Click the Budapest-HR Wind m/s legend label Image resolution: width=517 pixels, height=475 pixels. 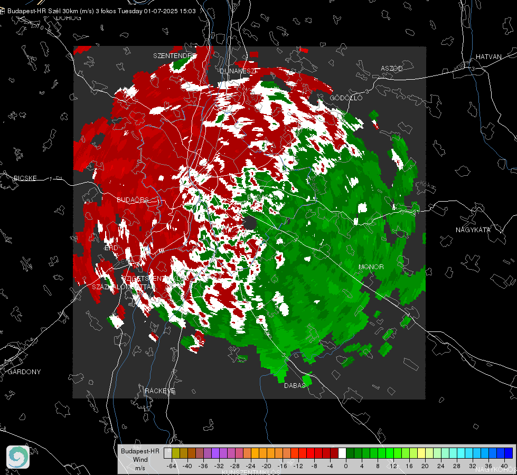[x=140, y=460]
